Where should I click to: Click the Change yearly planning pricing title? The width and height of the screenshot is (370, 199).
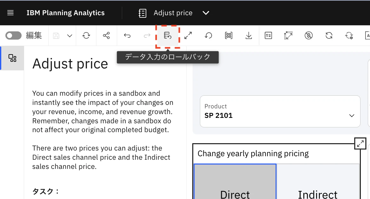pos(253,154)
